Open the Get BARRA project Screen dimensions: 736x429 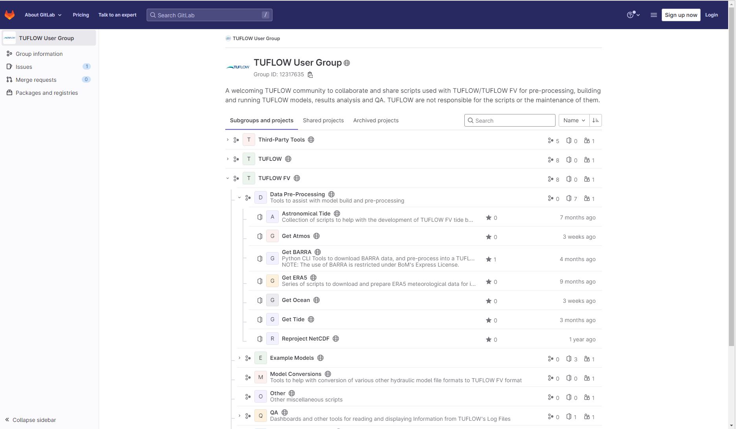click(x=296, y=252)
